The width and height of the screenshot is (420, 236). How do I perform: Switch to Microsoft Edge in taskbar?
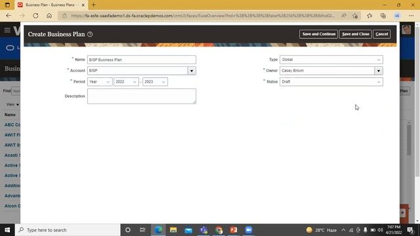click(x=158, y=230)
